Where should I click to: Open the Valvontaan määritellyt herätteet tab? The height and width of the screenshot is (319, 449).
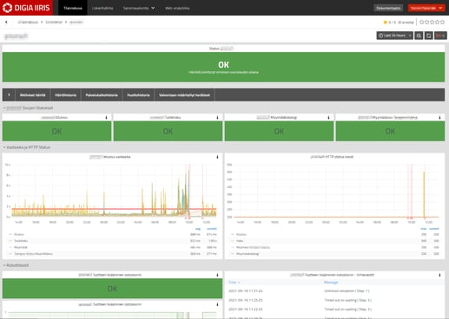[184, 94]
